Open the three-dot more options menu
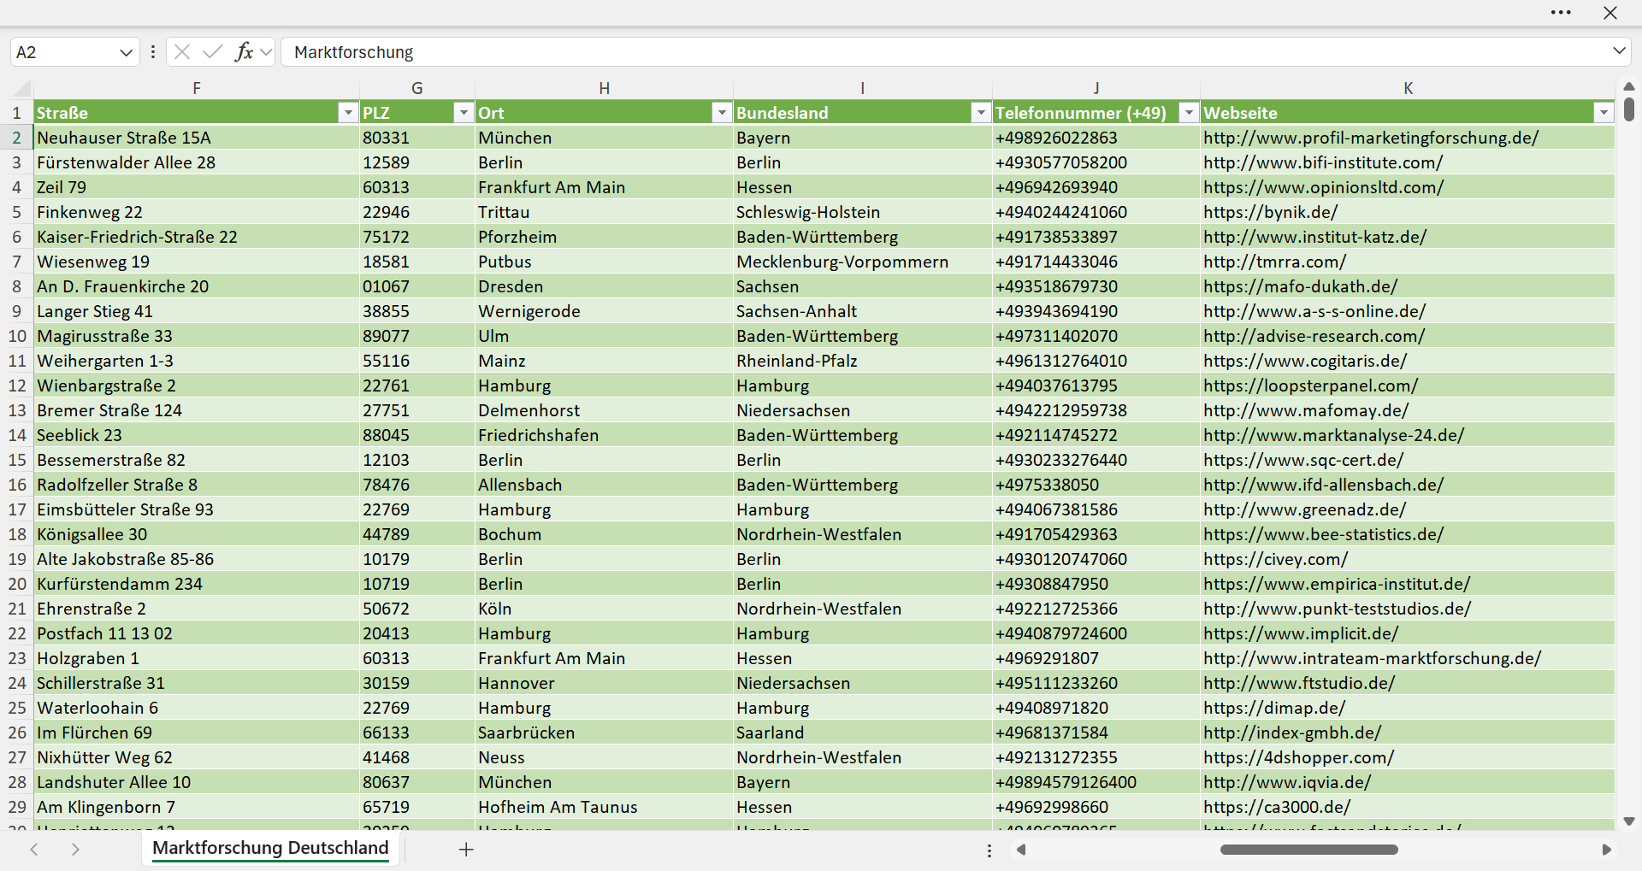This screenshot has height=871, width=1642. point(1561,13)
